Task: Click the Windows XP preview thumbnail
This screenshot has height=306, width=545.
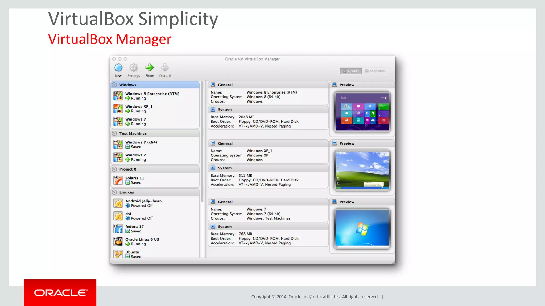Action: click(x=362, y=170)
